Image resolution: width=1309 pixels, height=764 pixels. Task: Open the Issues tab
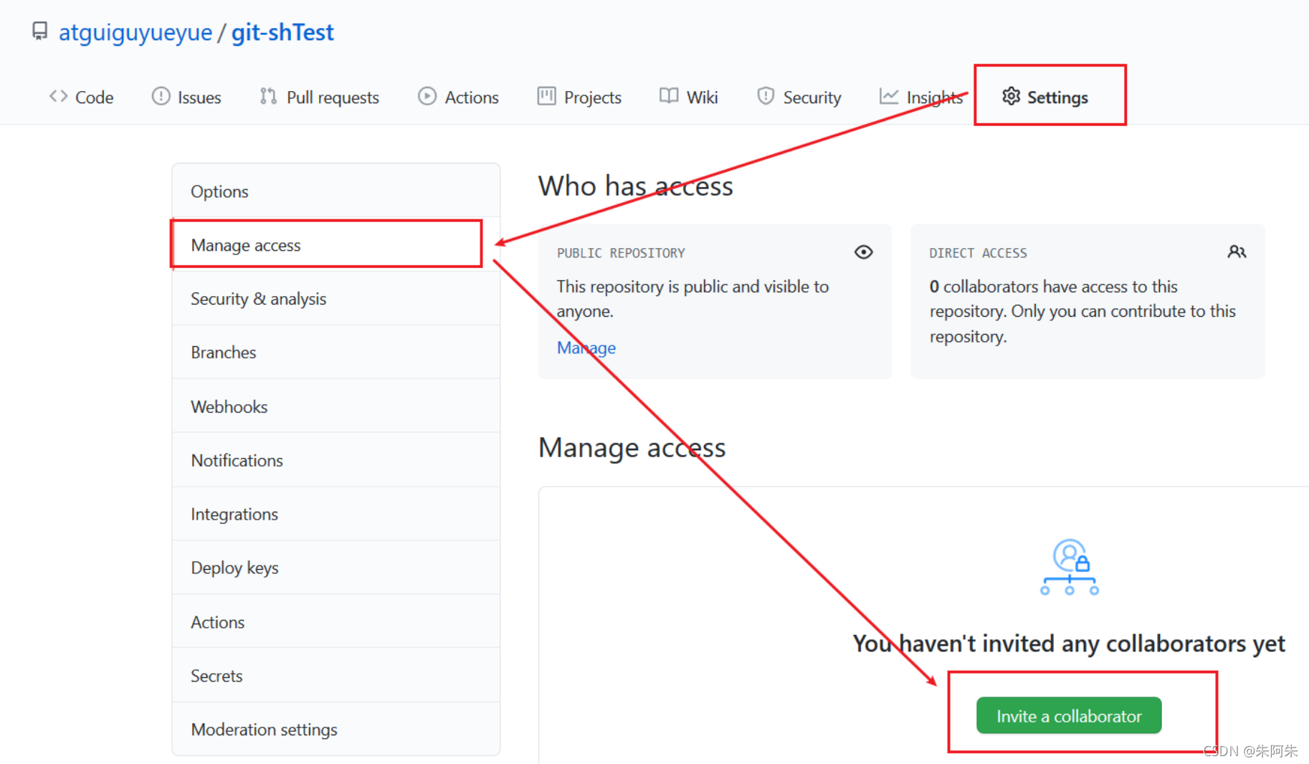186,97
